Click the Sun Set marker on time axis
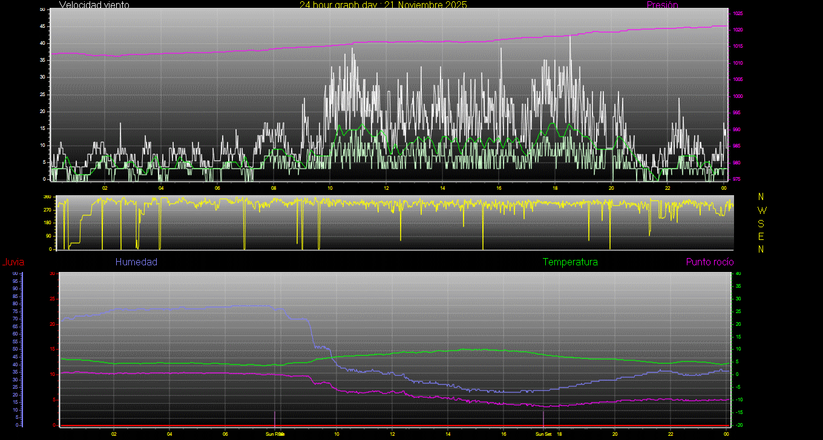The width and height of the screenshot is (823, 440). 543,434
